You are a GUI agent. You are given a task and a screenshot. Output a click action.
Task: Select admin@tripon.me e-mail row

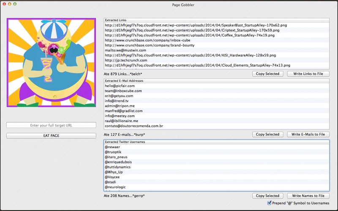click(216, 106)
